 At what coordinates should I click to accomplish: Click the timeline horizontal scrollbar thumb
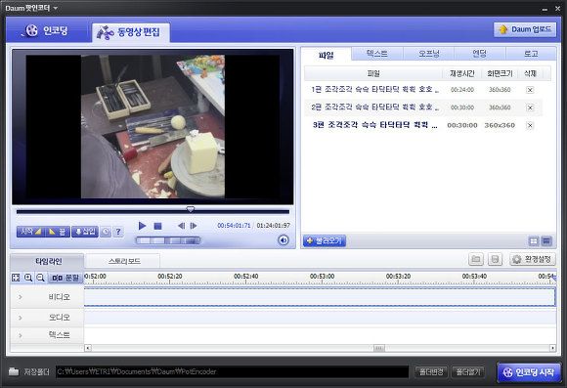(x=379, y=348)
